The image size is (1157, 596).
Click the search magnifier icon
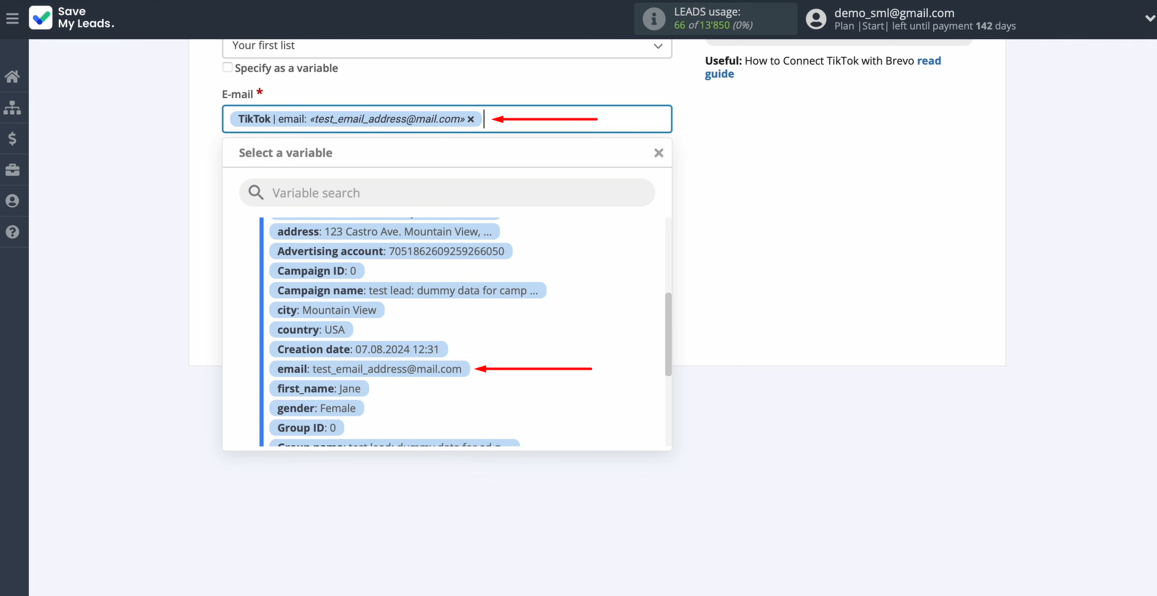click(256, 193)
